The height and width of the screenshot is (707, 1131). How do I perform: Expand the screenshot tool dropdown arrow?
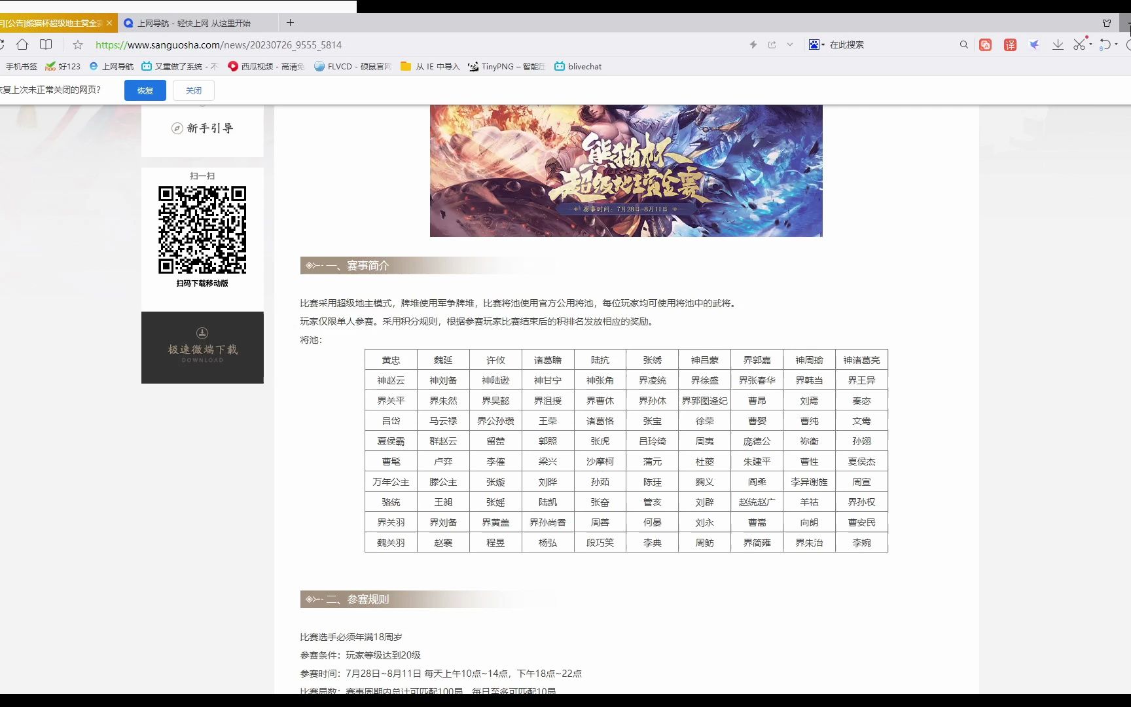[x=1090, y=45]
